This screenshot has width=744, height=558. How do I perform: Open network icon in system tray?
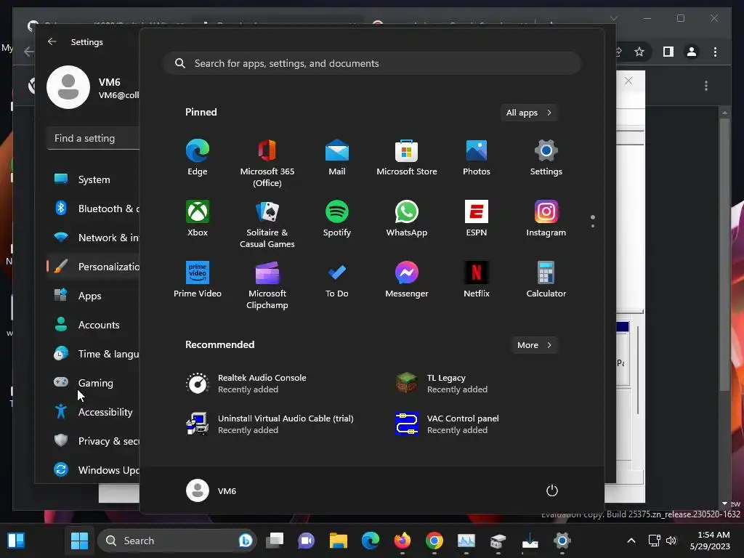[x=655, y=541]
